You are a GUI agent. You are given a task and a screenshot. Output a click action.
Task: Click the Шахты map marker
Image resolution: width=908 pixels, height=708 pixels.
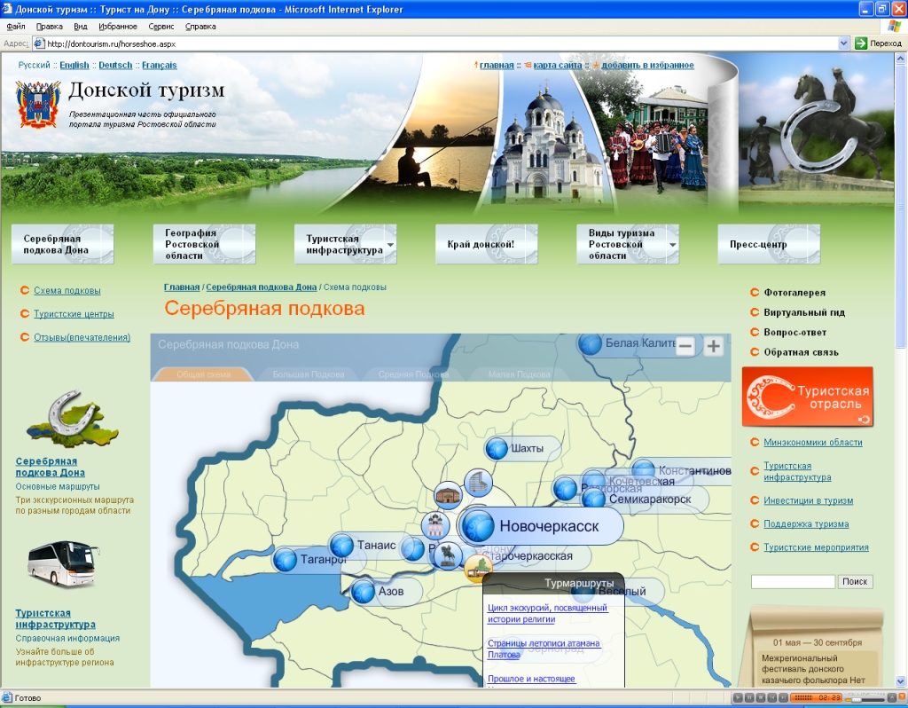[x=497, y=448]
